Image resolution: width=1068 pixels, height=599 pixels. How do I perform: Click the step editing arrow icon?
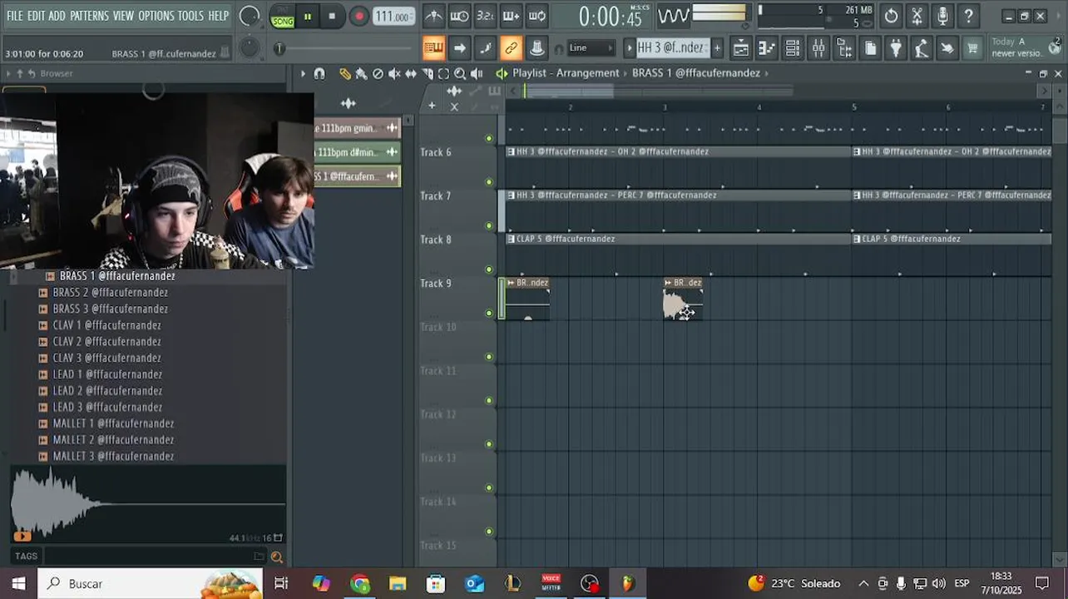coord(459,48)
